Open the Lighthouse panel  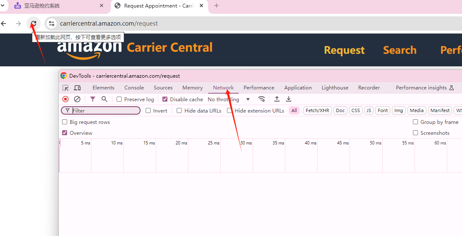point(335,88)
